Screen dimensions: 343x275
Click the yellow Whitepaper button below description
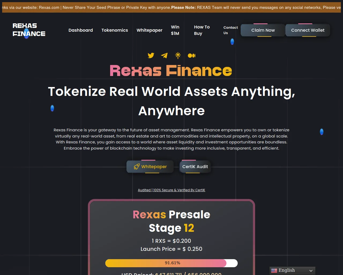click(150, 167)
